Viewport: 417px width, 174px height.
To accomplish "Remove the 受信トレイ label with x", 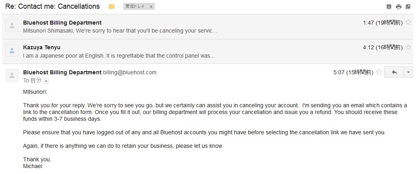I will [x=151, y=7].
